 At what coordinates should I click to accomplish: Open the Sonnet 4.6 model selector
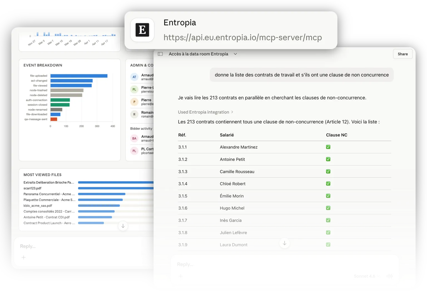[366, 276]
